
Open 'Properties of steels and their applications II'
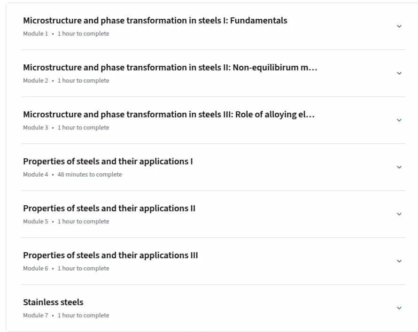(x=109, y=208)
